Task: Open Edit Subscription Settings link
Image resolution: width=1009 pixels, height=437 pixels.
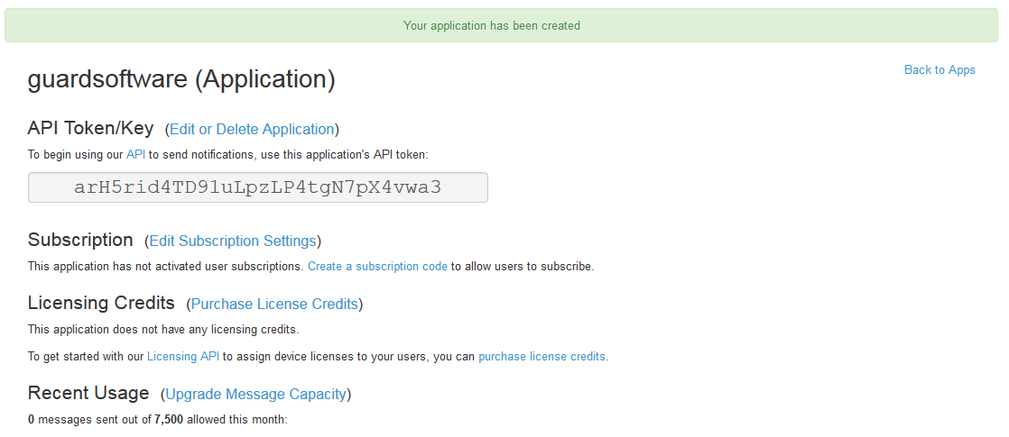Action: pos(233,241)
